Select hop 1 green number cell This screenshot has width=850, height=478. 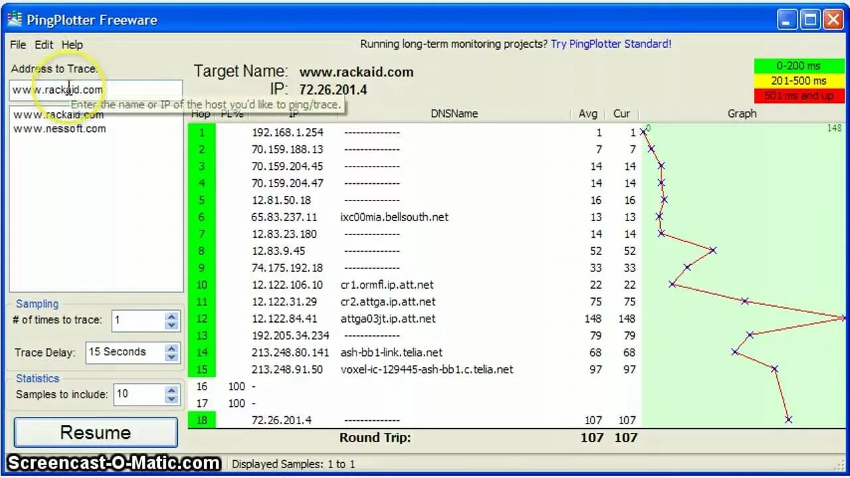pyautogui.click(x=202, y=132)
